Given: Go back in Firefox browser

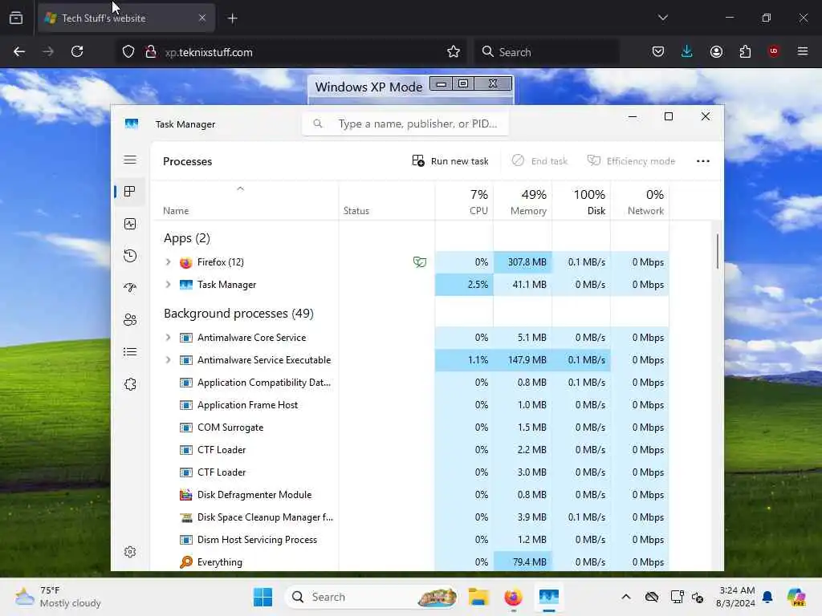Looking at the screenshot, I should [x=19, y=51].
